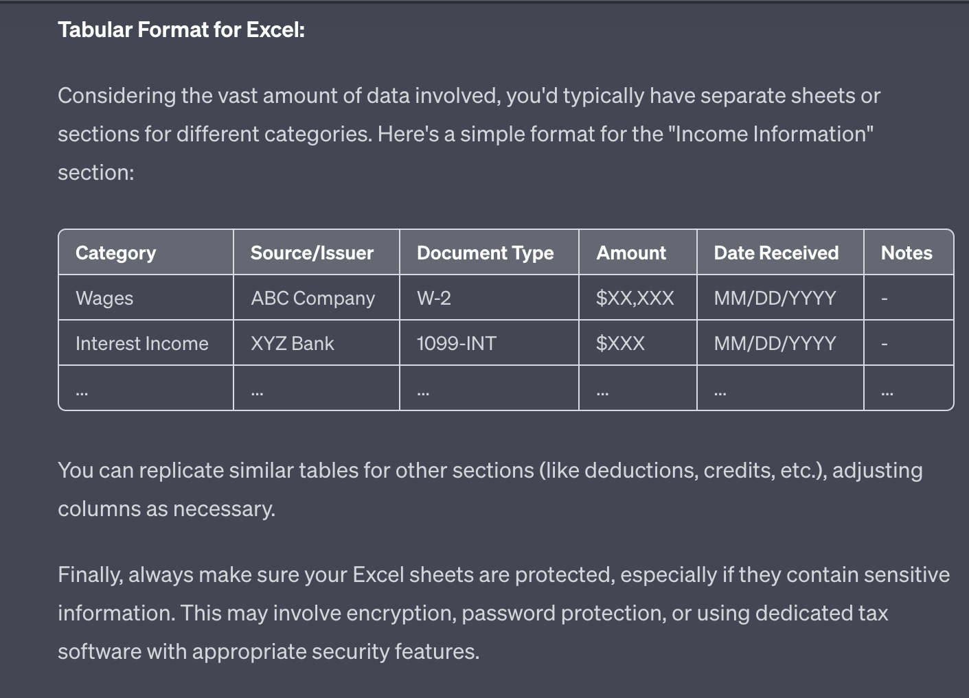Click the Category column header

(115, 253)
